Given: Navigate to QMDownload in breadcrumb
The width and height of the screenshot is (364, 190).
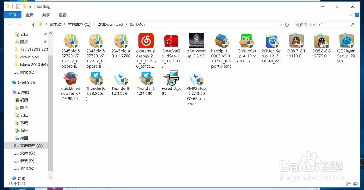Looking at the screenshot, I should pos(110,25).
